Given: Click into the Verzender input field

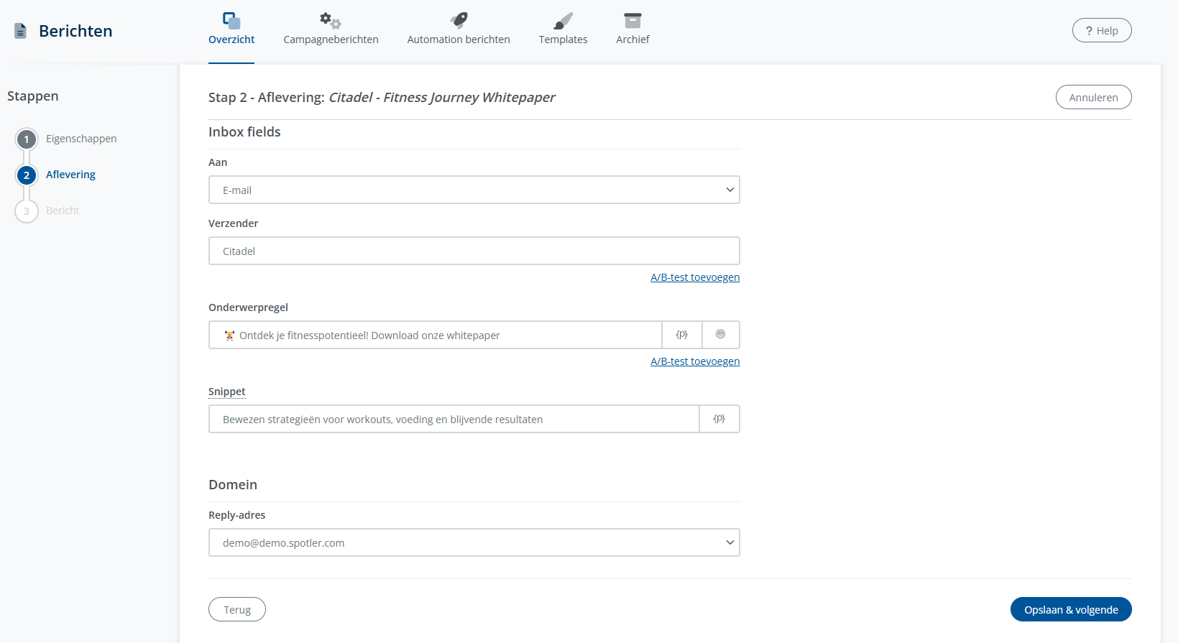Looking at the screenshot, I should [474, 251].
